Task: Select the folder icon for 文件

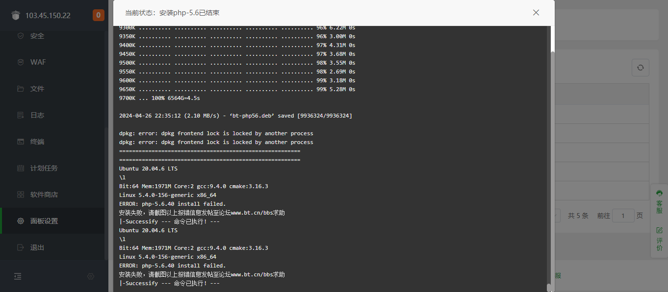Action: point(21,89)
